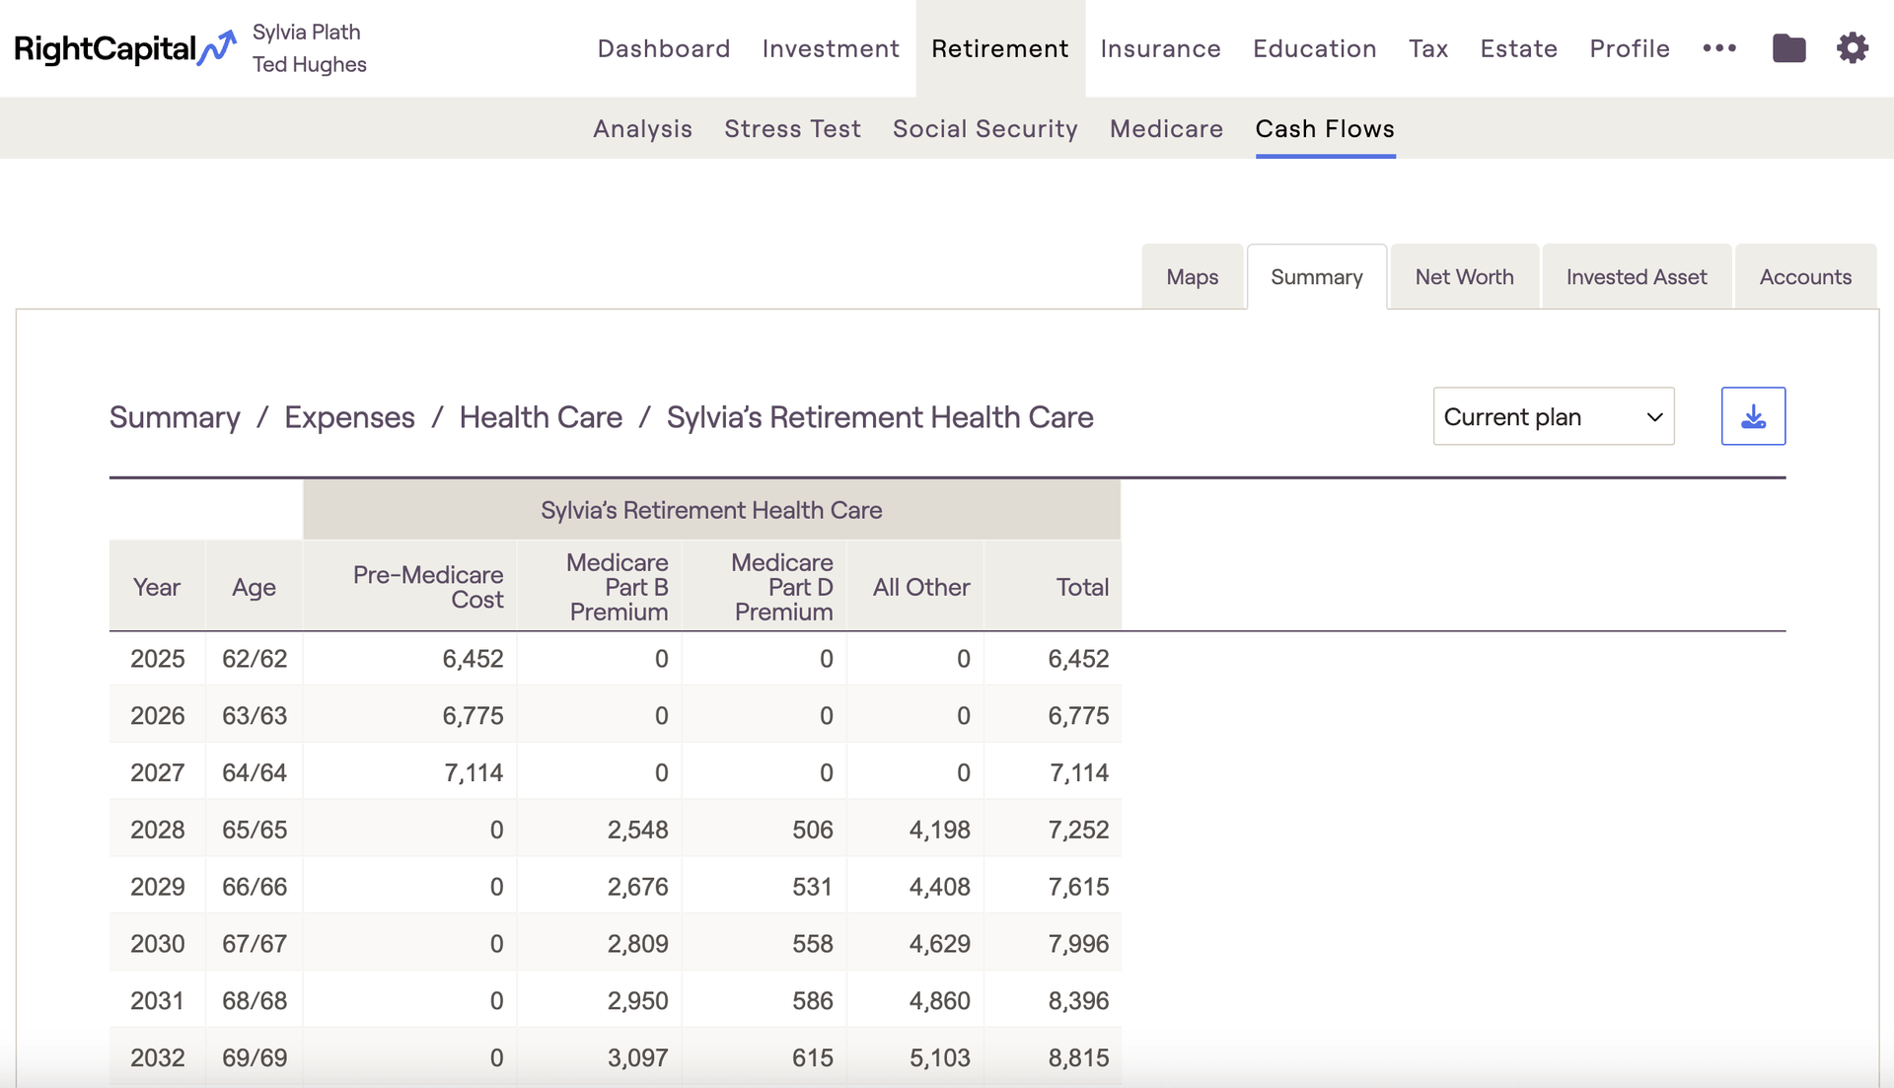Select the Invested Asset tab
1894x1088 pixels.
click(1636, 277)
